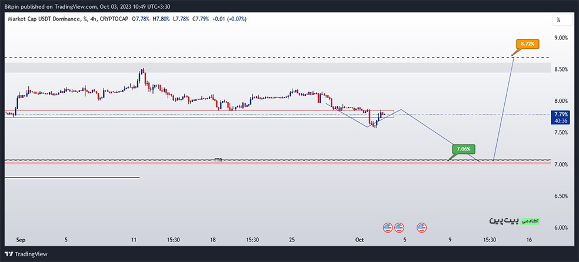The image size is (579, 262).
Task: Click the leftmost US flag economic event icon
Action: [387, 227]
